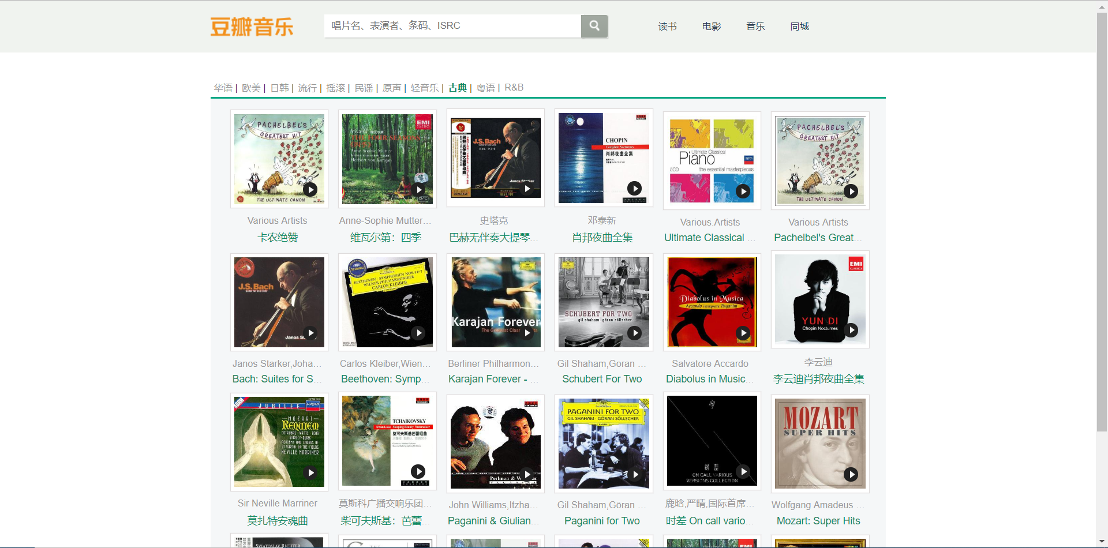Switch to the 华语 genre tab
1108x548 pixels.
(223, 88)
